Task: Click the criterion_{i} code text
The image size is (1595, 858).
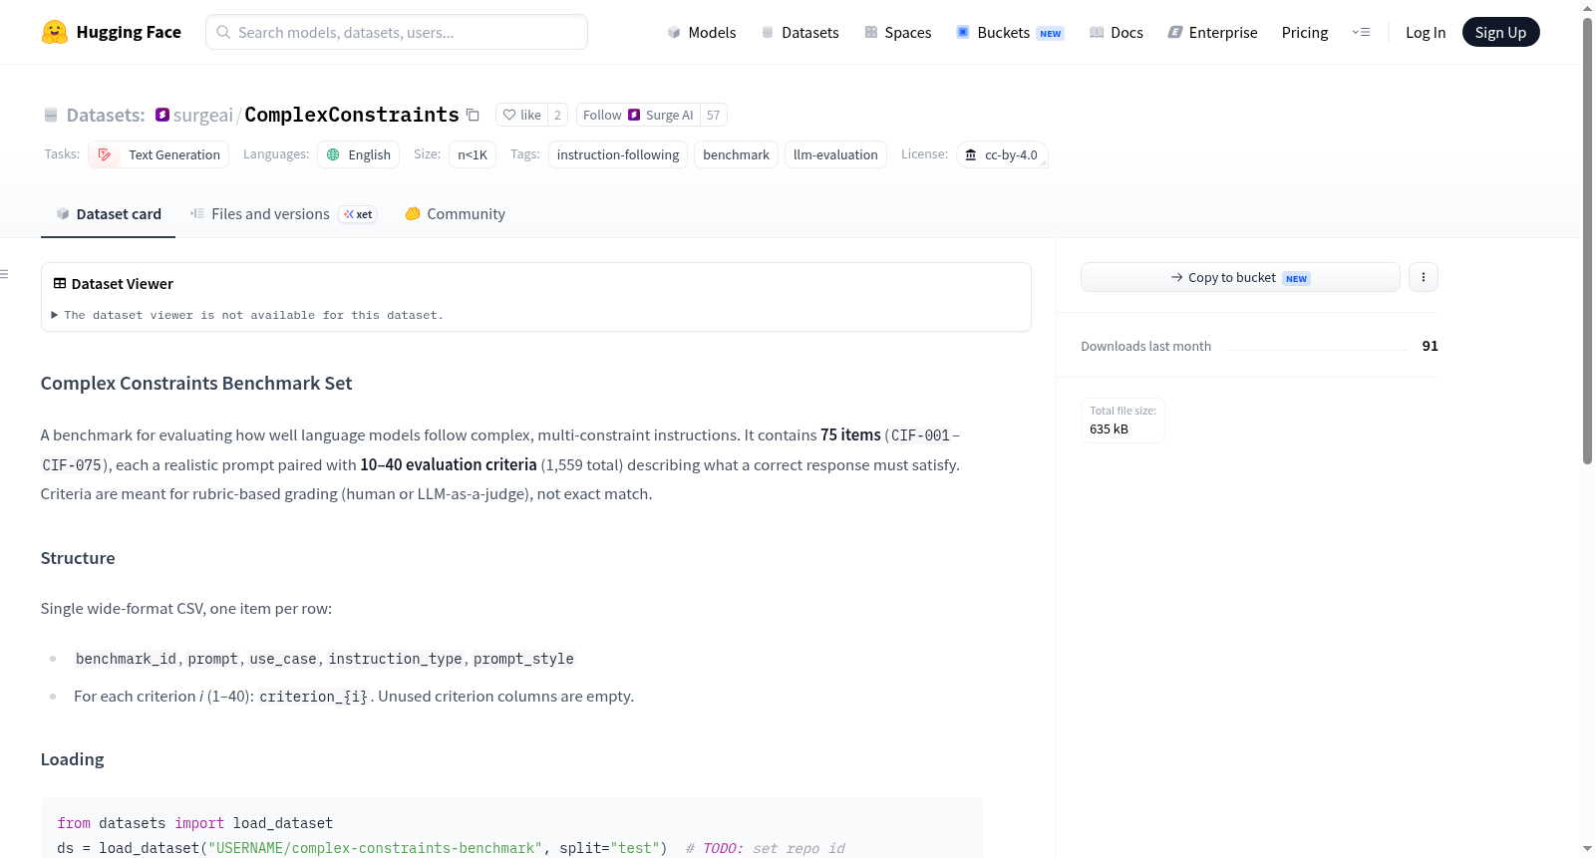Action: pos(313,697)
